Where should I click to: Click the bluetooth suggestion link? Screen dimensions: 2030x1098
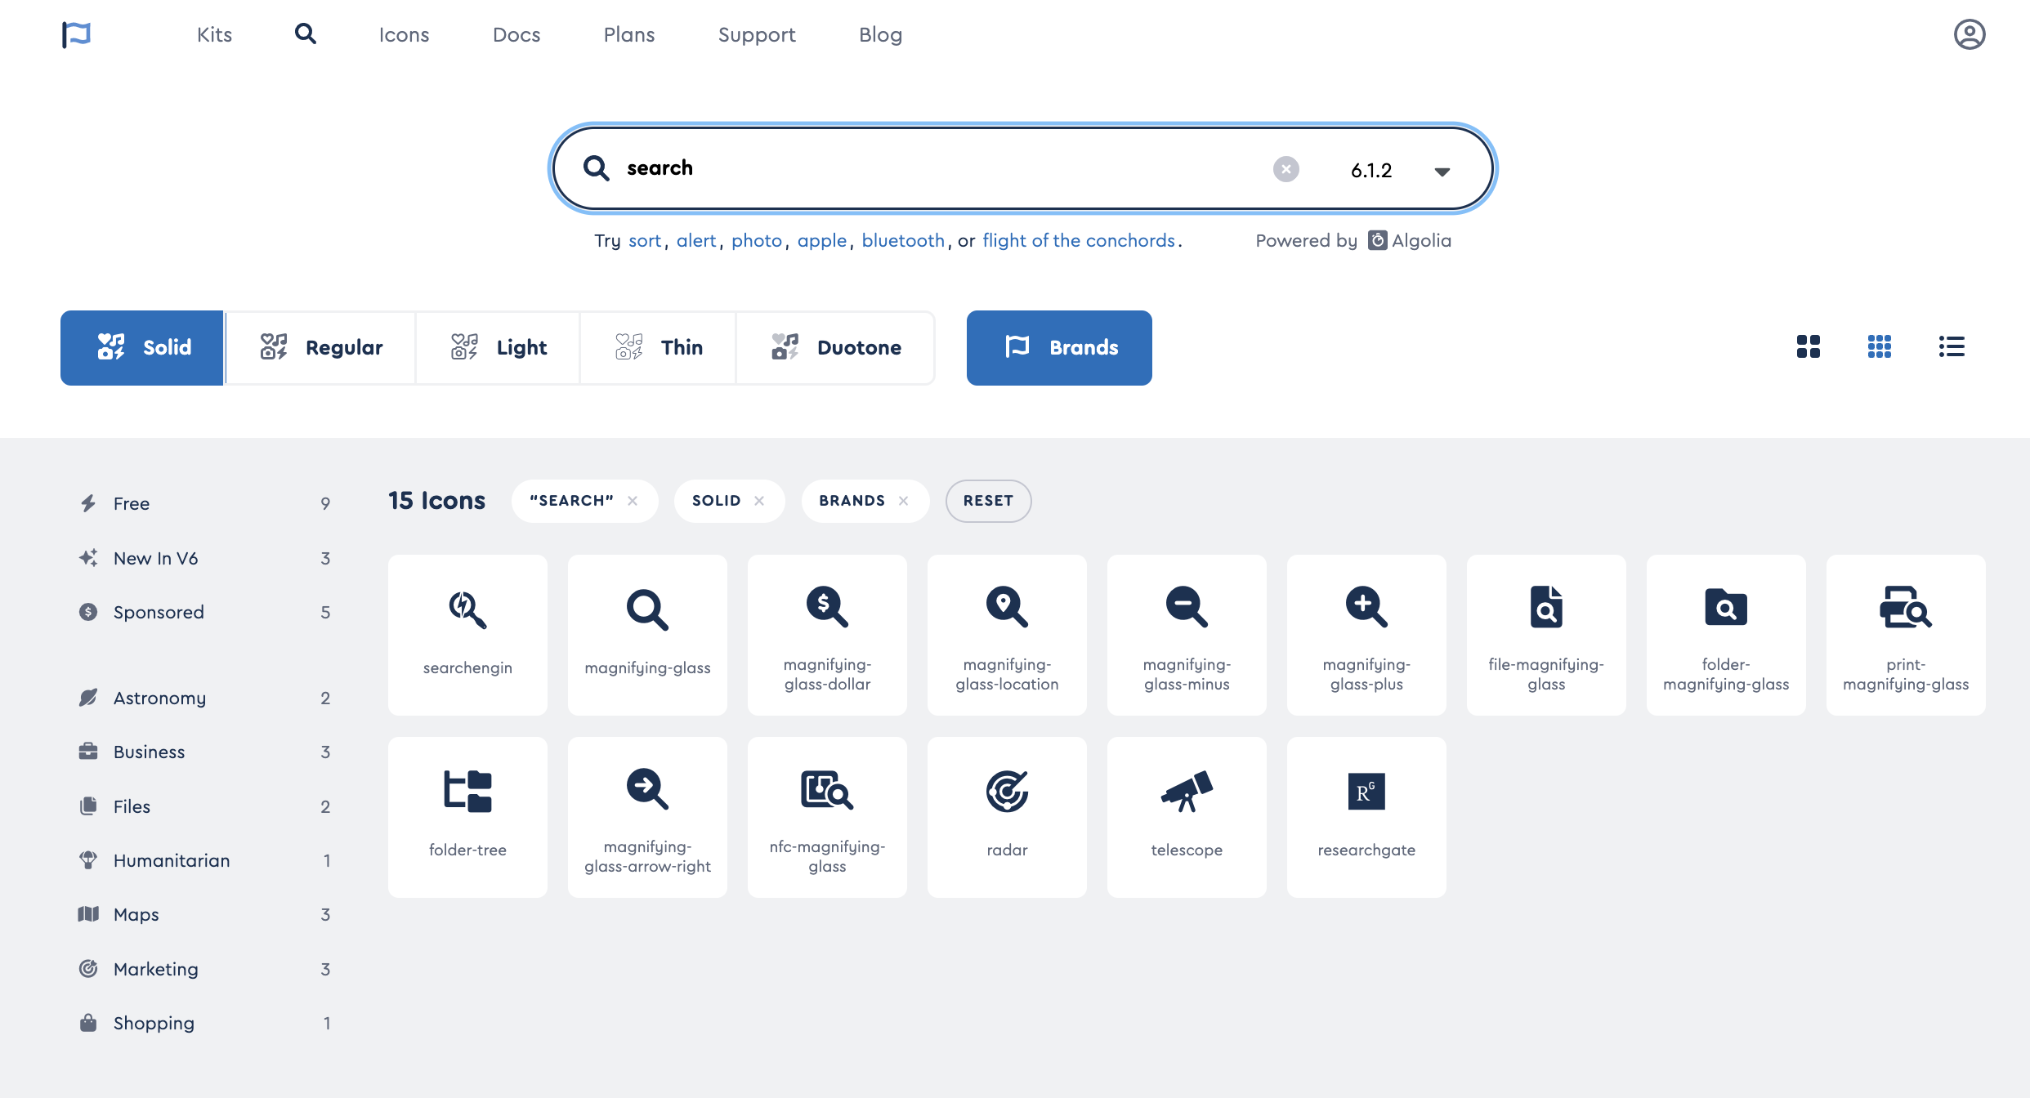click(903, 240)
